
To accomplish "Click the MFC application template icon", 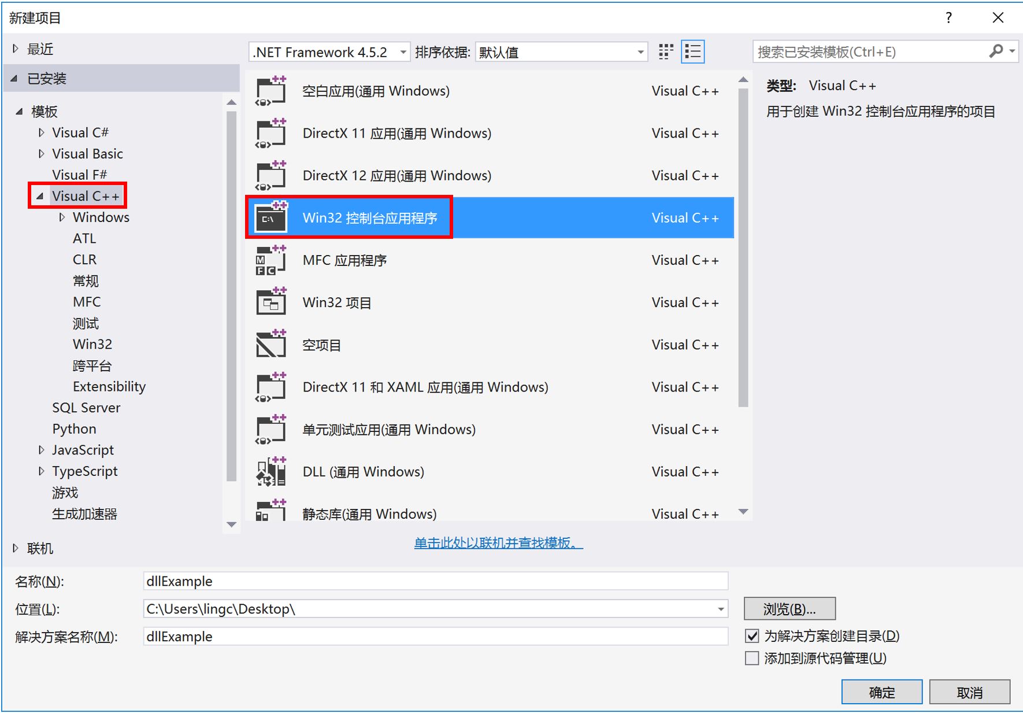I will click(x=271, y=260).
